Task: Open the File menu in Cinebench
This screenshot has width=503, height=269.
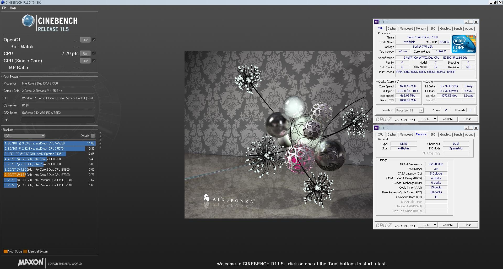Action: [4, 8]
